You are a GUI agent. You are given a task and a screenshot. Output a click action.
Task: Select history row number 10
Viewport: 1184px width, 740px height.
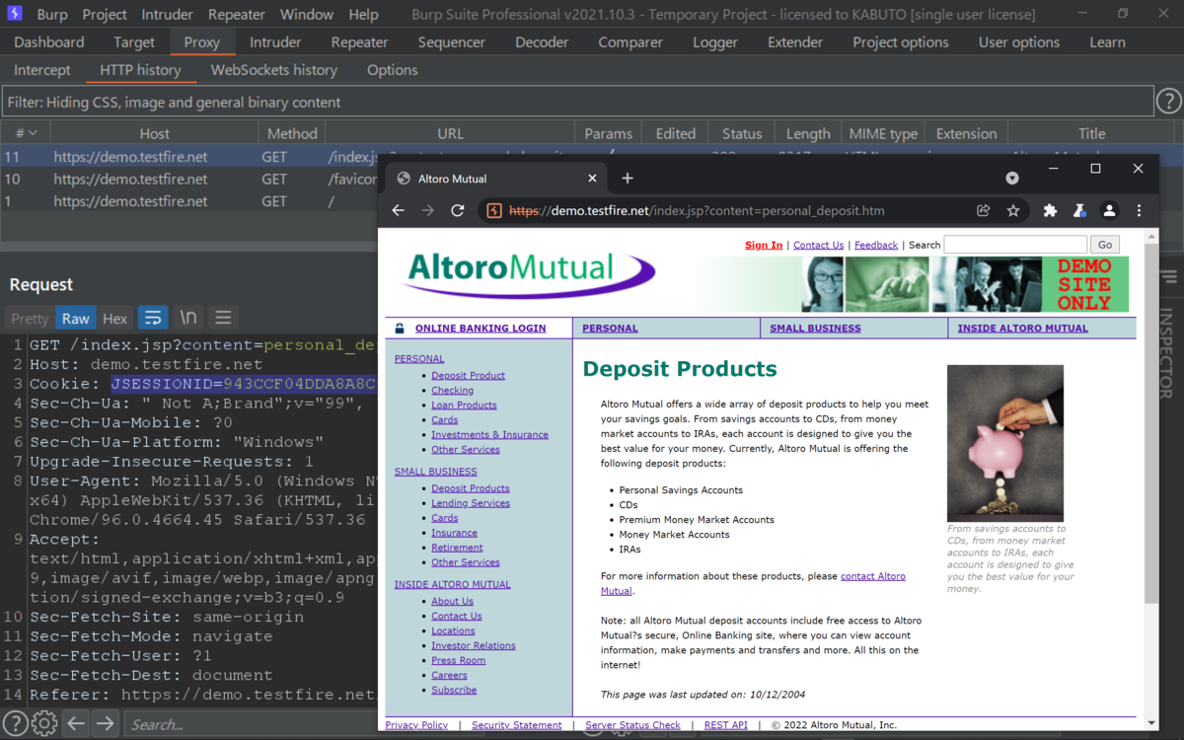[592, 179]
